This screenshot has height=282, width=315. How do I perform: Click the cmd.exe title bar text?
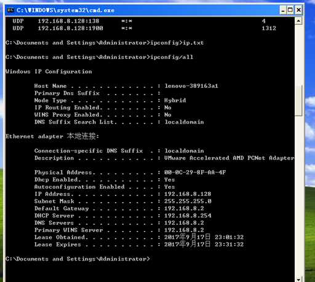tap(65, 10)
